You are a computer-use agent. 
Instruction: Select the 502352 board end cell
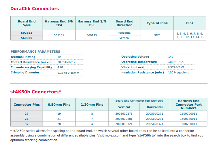click(27, 33)
